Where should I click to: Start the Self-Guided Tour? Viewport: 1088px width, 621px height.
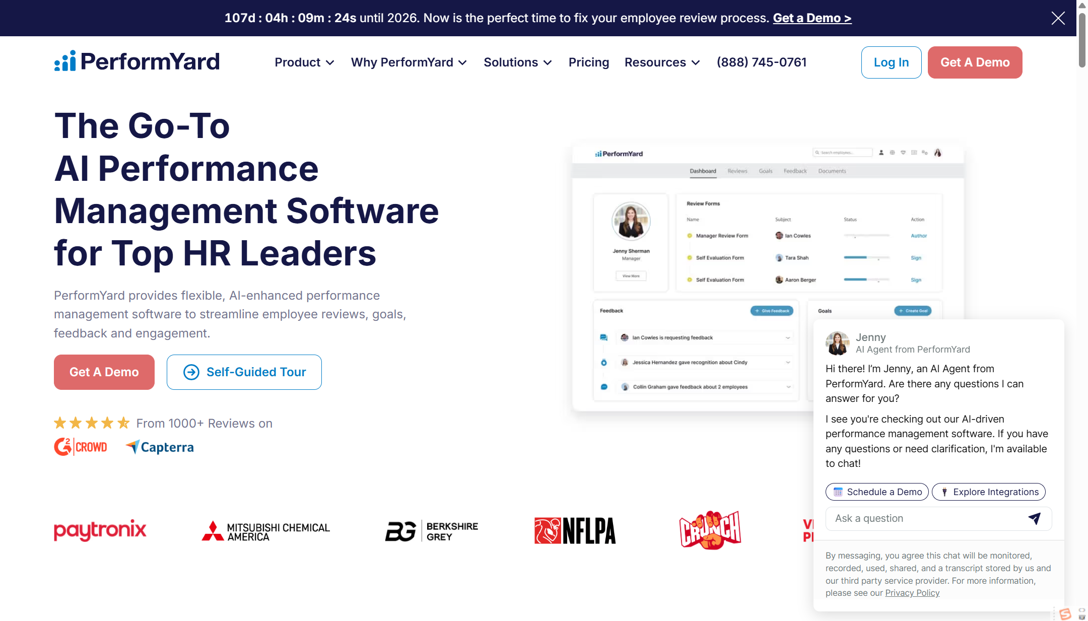coord(244,372)
